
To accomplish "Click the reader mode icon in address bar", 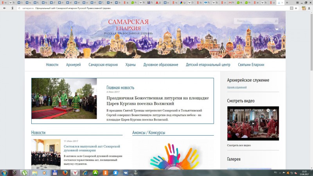I will pyautogui.click(x=291, y=8).
